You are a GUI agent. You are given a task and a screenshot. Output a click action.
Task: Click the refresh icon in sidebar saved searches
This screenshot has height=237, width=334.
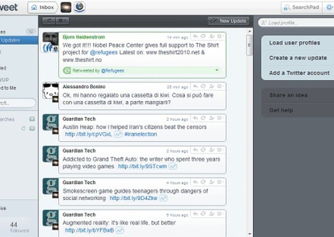23,129
